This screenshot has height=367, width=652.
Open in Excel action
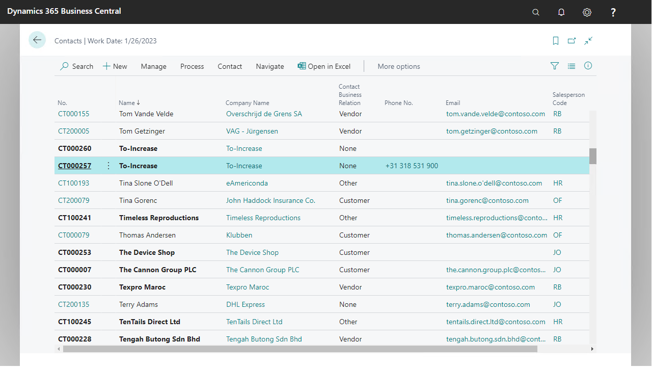click(324, 66)
